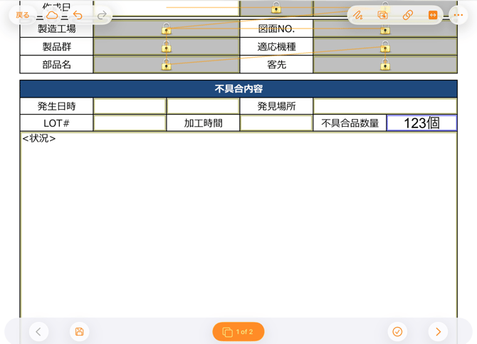Undo the last action

click(x=78, y=15)
